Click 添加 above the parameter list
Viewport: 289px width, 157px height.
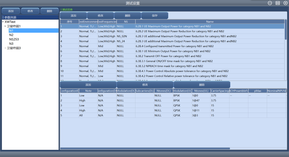click(x=11, y=11)
